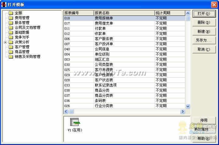This screenshot has width=219, height=145.
Task: Click the 全部 folder icon
Action: pos(11,13)
